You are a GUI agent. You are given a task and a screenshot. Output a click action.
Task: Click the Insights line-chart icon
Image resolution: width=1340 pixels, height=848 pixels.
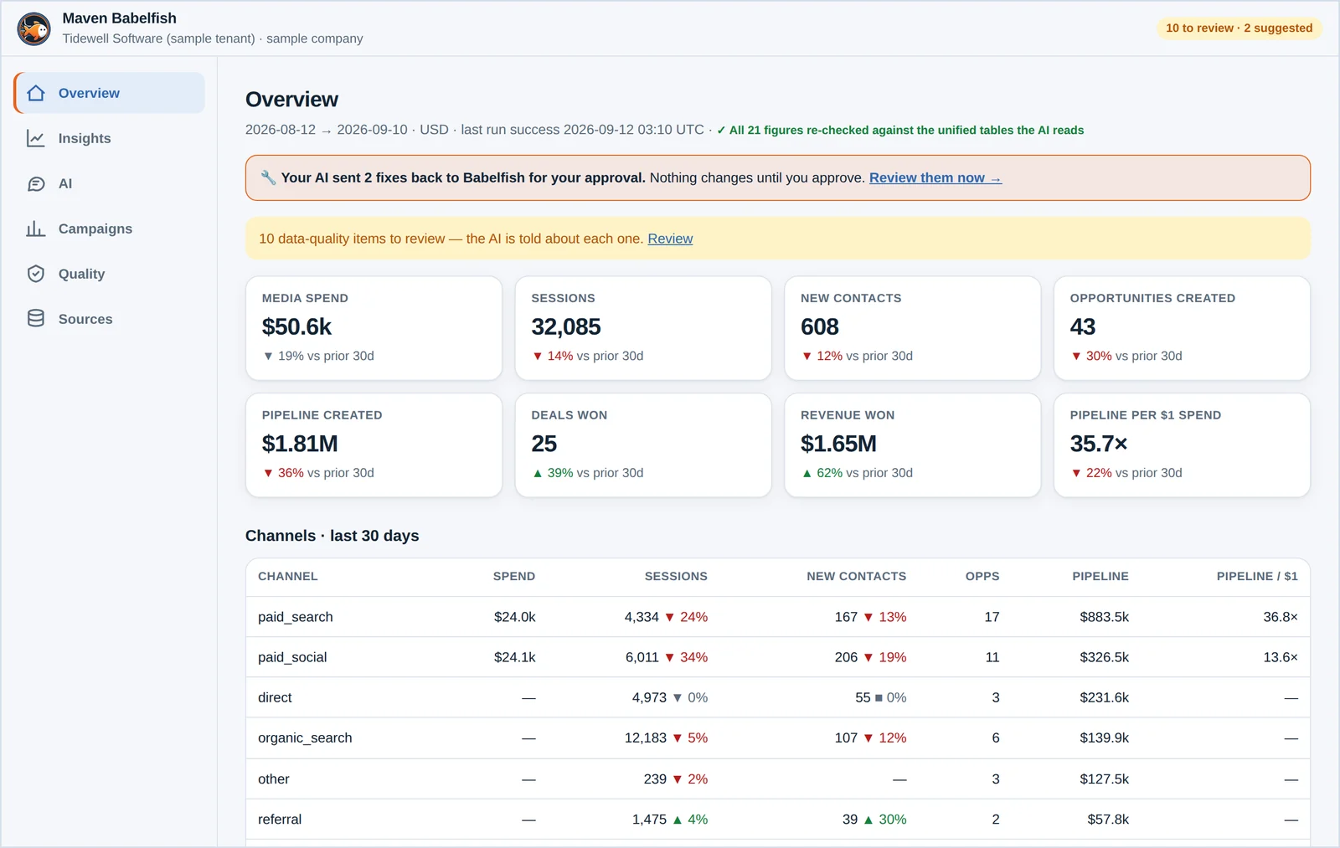coord(36,138)
